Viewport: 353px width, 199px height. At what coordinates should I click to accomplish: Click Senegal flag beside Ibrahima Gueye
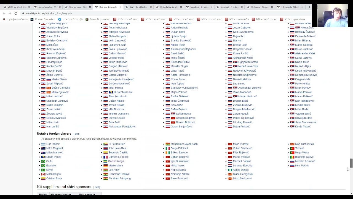(x=292, y=157)
